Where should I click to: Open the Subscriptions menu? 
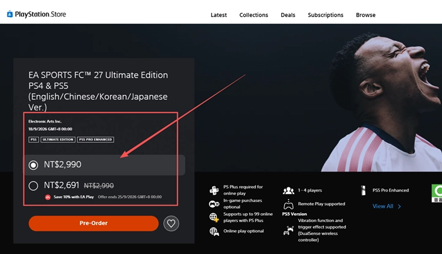point(325,15)
